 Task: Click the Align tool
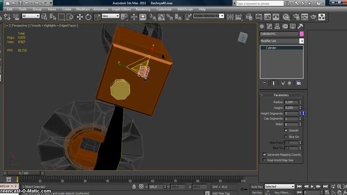pos(239,17)
